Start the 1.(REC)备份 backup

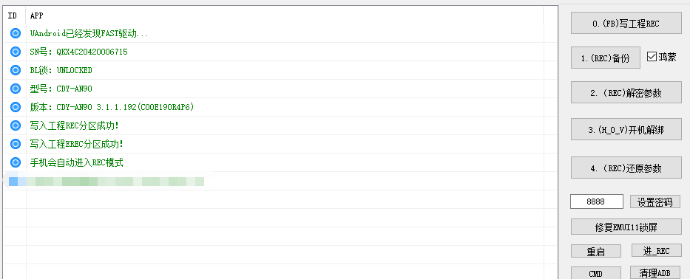point(606,58)
